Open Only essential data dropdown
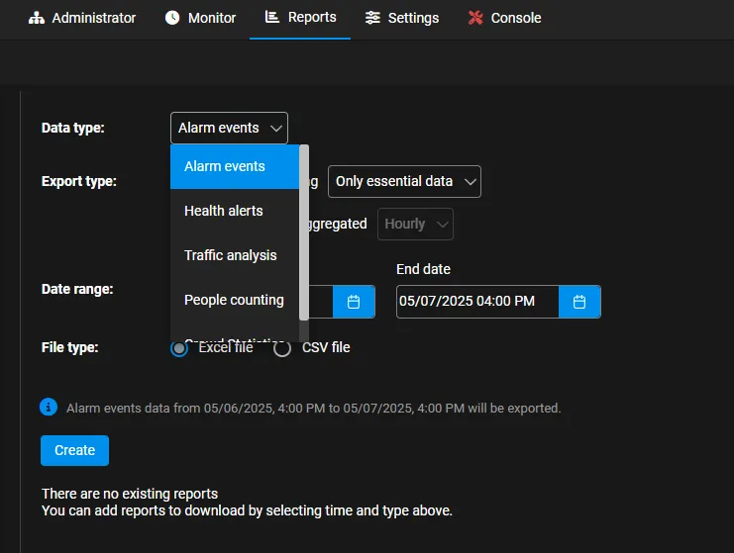734x553 pixels. [x=404, y=181]
